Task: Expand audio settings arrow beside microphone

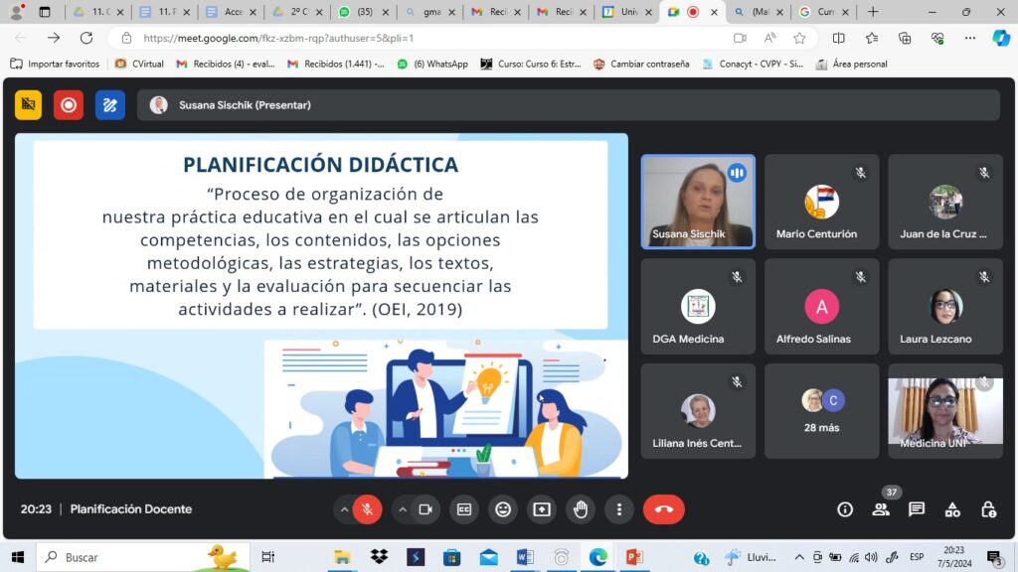Action: pos(344,509)
